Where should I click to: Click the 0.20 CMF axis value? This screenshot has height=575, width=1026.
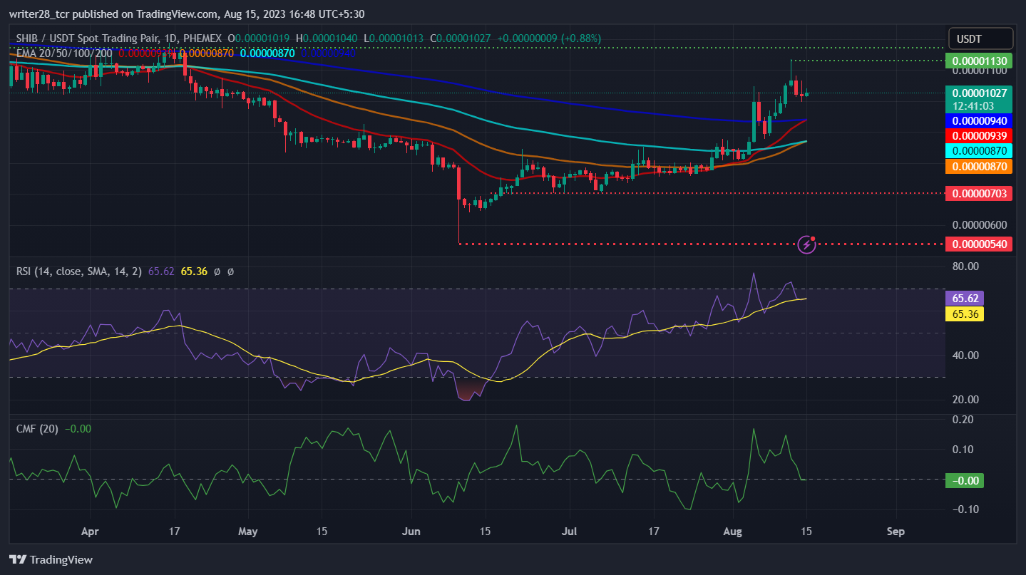(963, 419)
